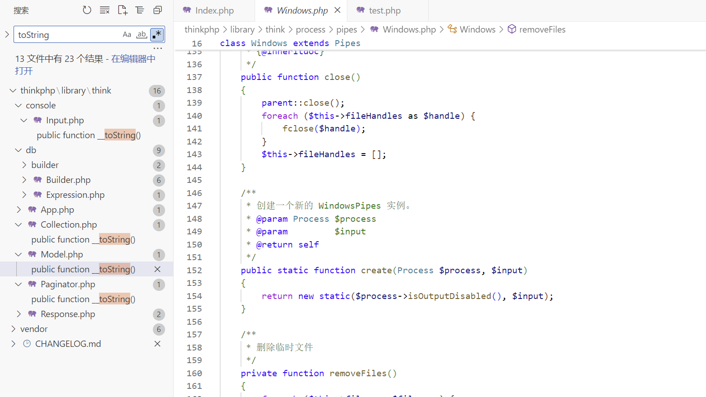Select the Paginator.php __toString match
Screen dimensions: 706x397
tap(83, 299)
